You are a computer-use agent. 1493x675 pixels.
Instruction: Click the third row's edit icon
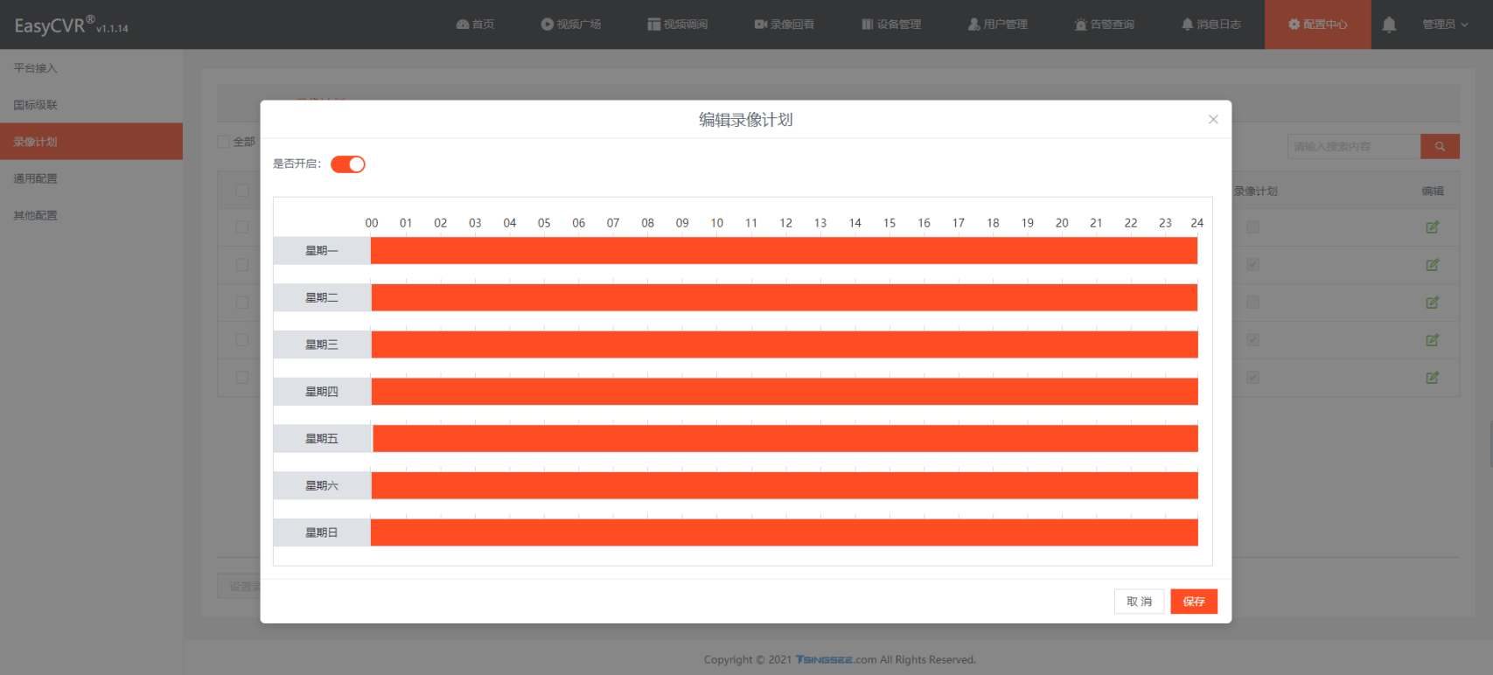pyautogui.click(x=1432, y=303)
